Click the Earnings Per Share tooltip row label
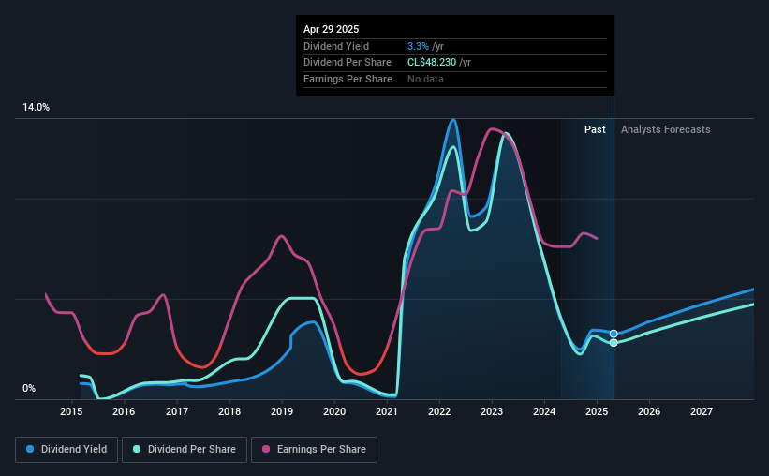The width and height of the screenshot is (769, 476). click(348, 79)
